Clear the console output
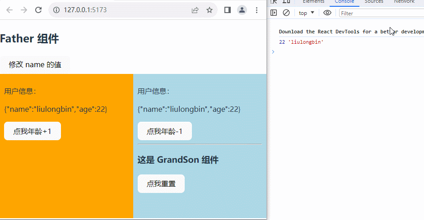The image size is (424, 220). tap(286, 13)
